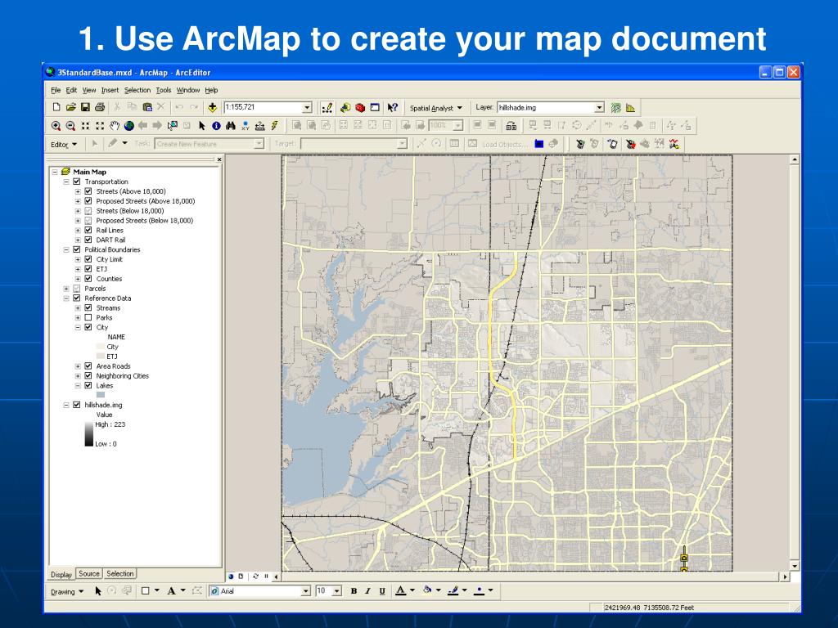
Task: Toggle the Counties layer checkbox
Action: [x=88, y=279]
